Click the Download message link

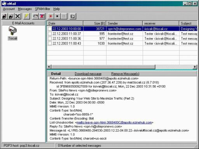pyautogui.click(x=88, y=74)
